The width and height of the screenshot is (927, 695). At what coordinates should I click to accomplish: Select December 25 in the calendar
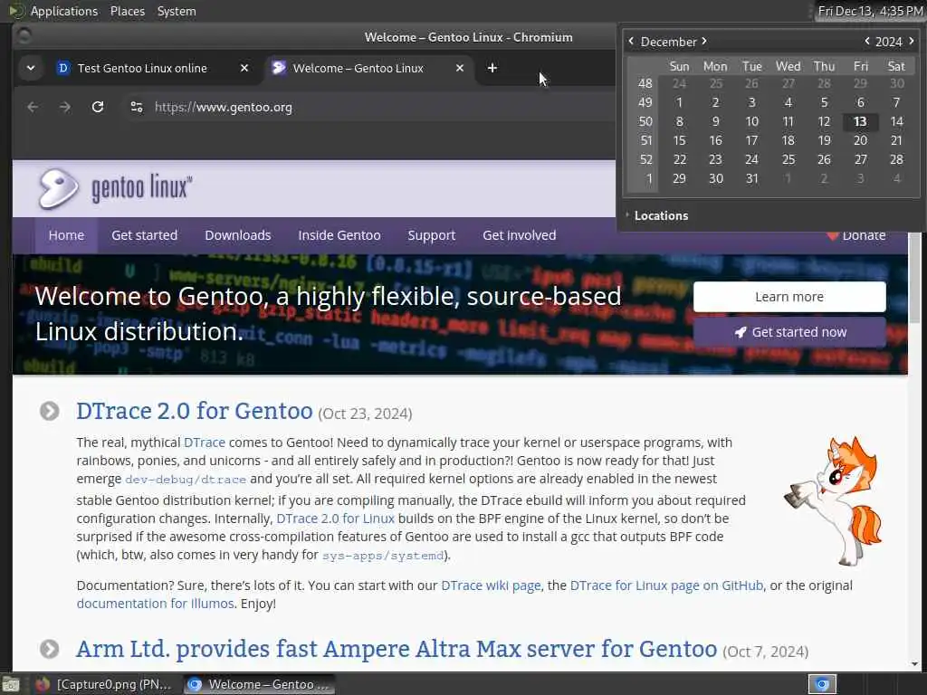tap(788, 159)
